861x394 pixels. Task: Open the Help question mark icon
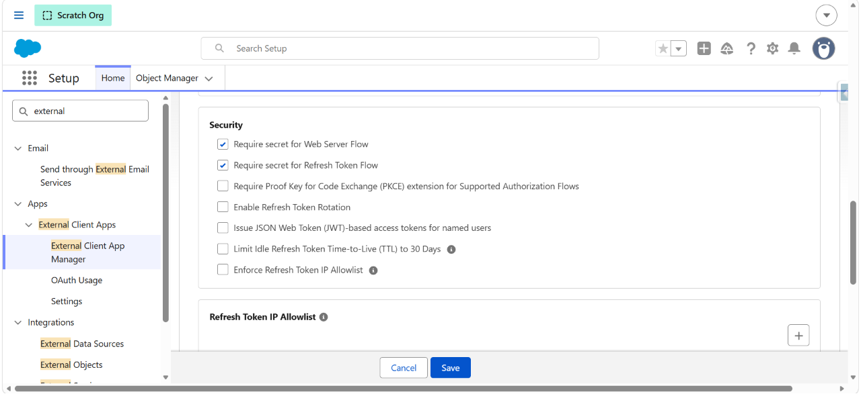point(751,48)
